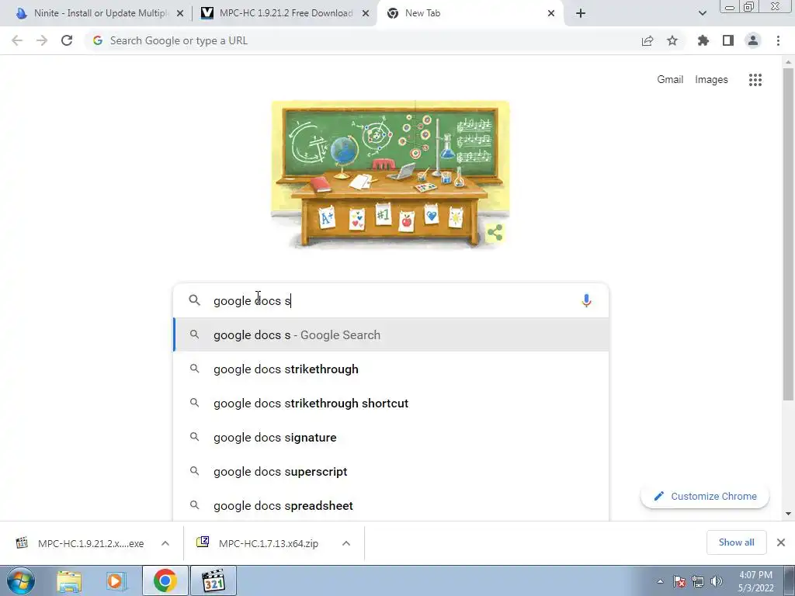Screen dimensions: 795x596
Task: Click Customize Chrome button
Action: (x=705, y=496)
